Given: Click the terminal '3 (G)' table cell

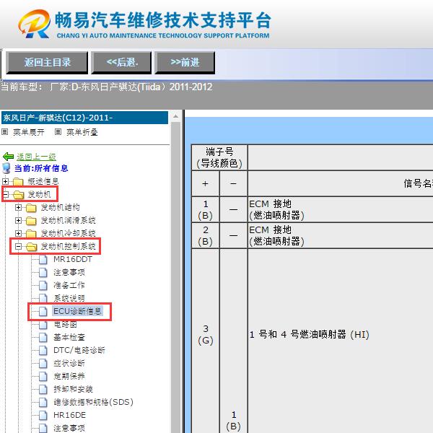Looking at the screenshot, I should 206,335.
